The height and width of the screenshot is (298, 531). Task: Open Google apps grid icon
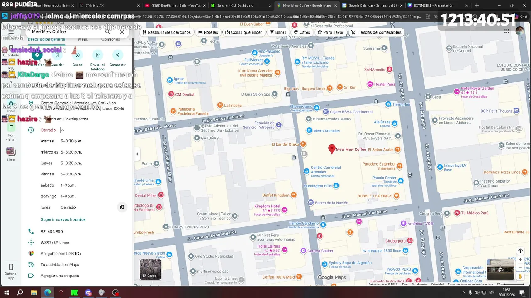(507, 31)
